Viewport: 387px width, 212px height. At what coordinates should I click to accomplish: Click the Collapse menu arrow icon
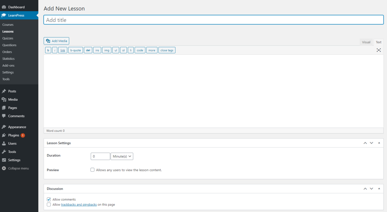tap(4, 168)
